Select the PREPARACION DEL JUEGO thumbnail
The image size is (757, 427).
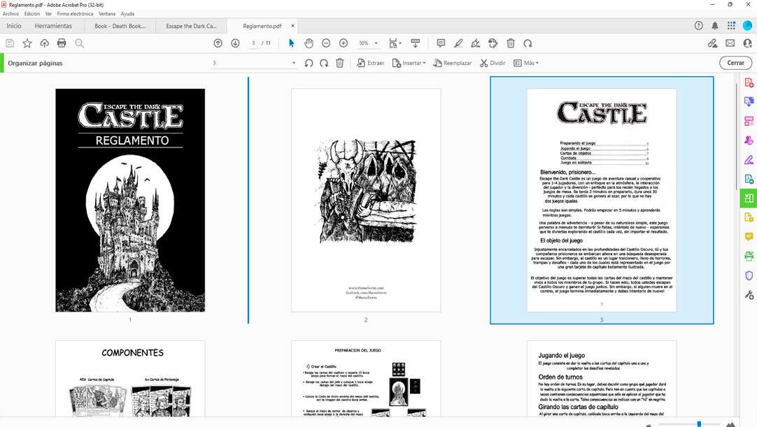[x=366, y=379]
